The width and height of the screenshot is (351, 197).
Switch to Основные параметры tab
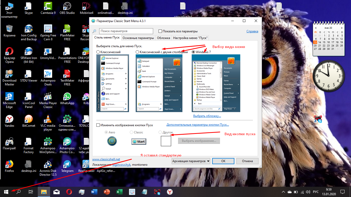(x=138, y=38)
